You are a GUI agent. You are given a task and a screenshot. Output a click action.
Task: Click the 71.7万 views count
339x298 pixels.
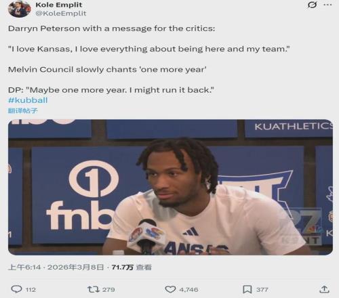click(132, 268)
